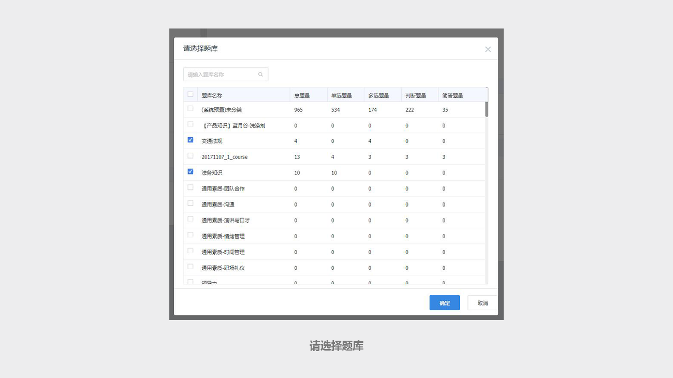This screenshot has height=378, width=673.
Task: Click the 确定 confirm button
Action: [444, 303]
